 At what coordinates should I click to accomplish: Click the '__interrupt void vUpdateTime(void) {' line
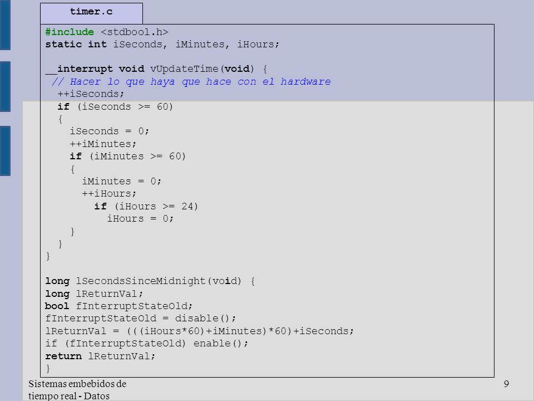click(x=156, y=69)
